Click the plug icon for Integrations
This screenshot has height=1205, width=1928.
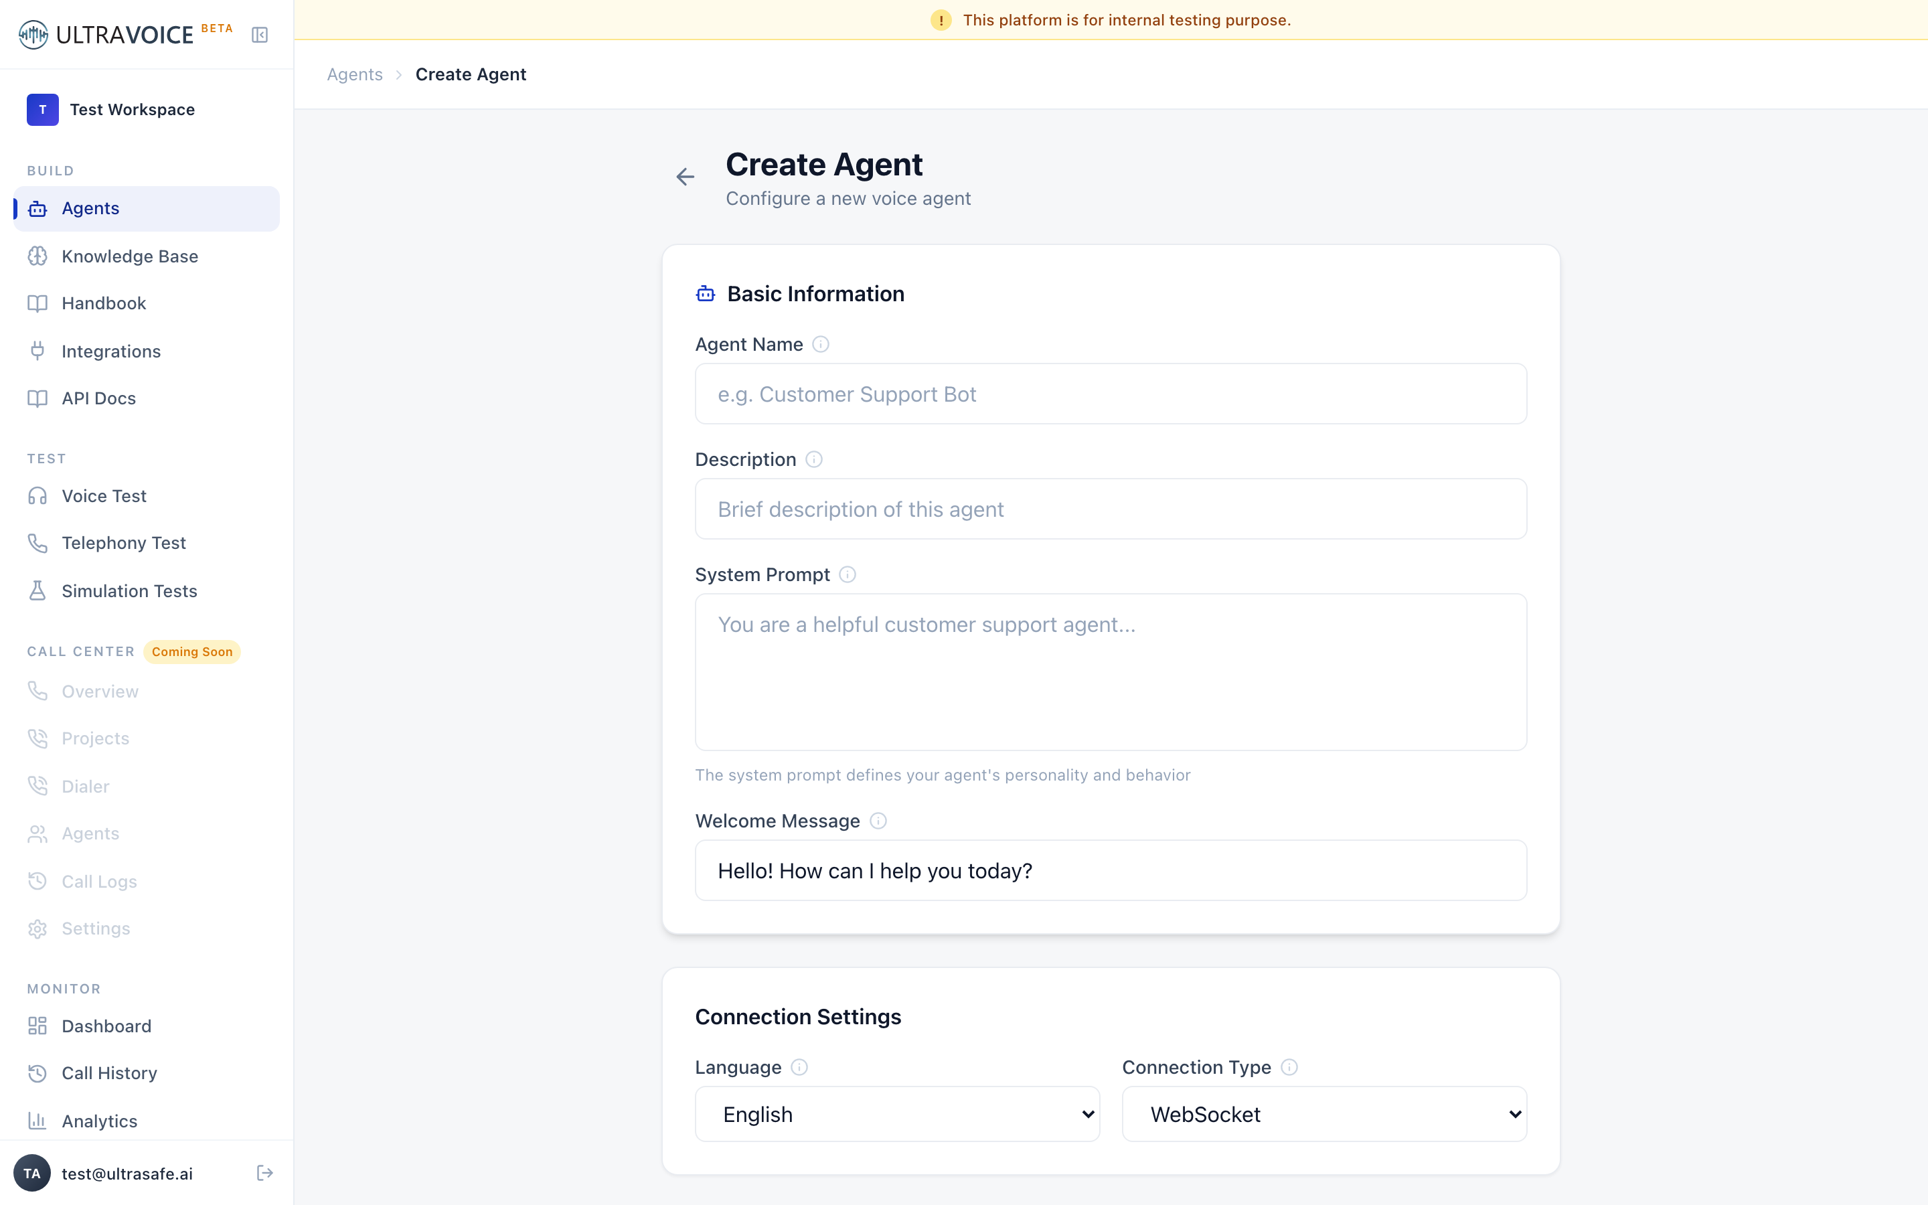(37, 351)
